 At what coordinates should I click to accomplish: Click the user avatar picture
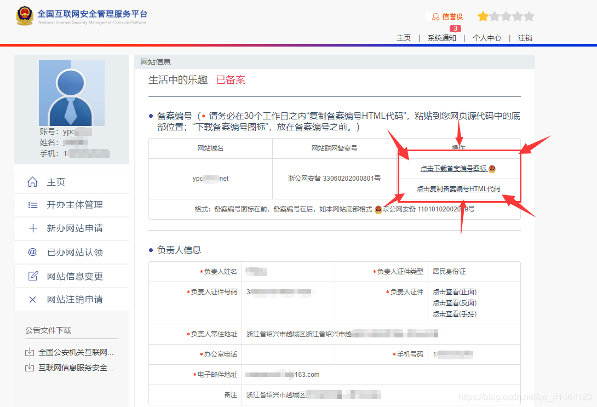(x=72, y=93)
